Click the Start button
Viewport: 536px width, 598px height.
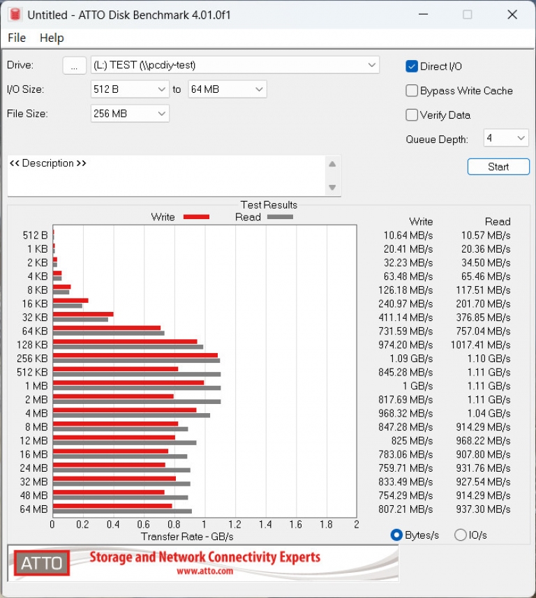pyautogui.click(x=498, y=167)
